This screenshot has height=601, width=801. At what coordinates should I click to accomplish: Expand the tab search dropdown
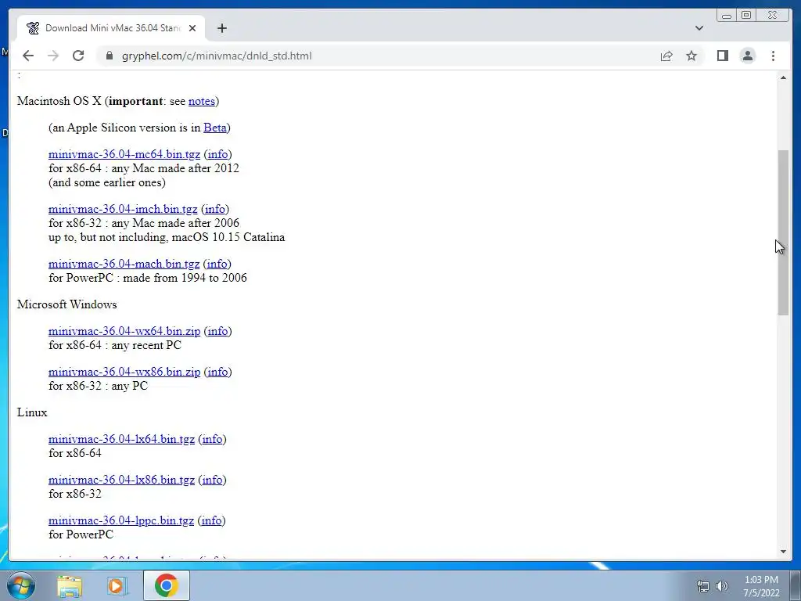click(699, 28)
